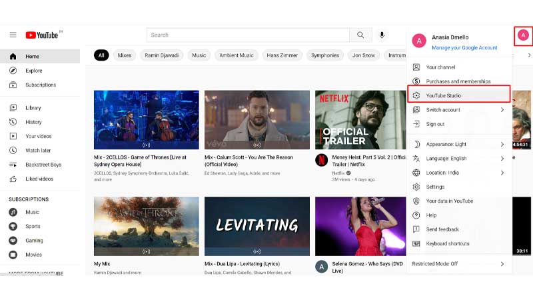Open Liked videos in sidebar
The height and width of the screenshot is (300, 533).
pos(40,179)
